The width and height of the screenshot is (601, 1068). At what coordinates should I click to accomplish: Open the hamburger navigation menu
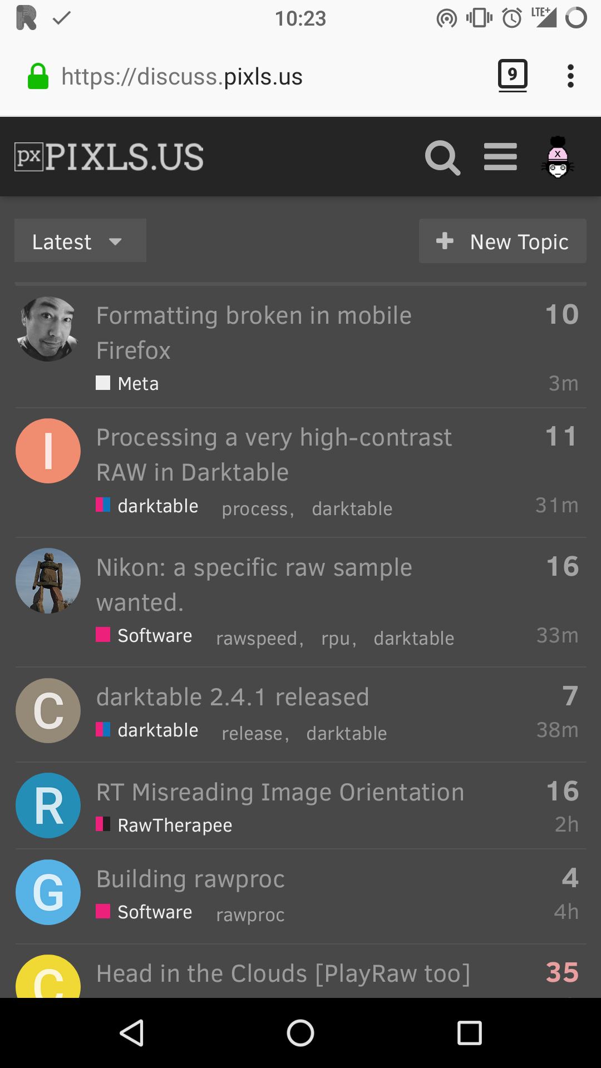[x=500, y=157]
